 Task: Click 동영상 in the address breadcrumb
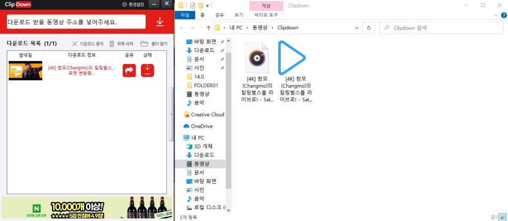260,28
